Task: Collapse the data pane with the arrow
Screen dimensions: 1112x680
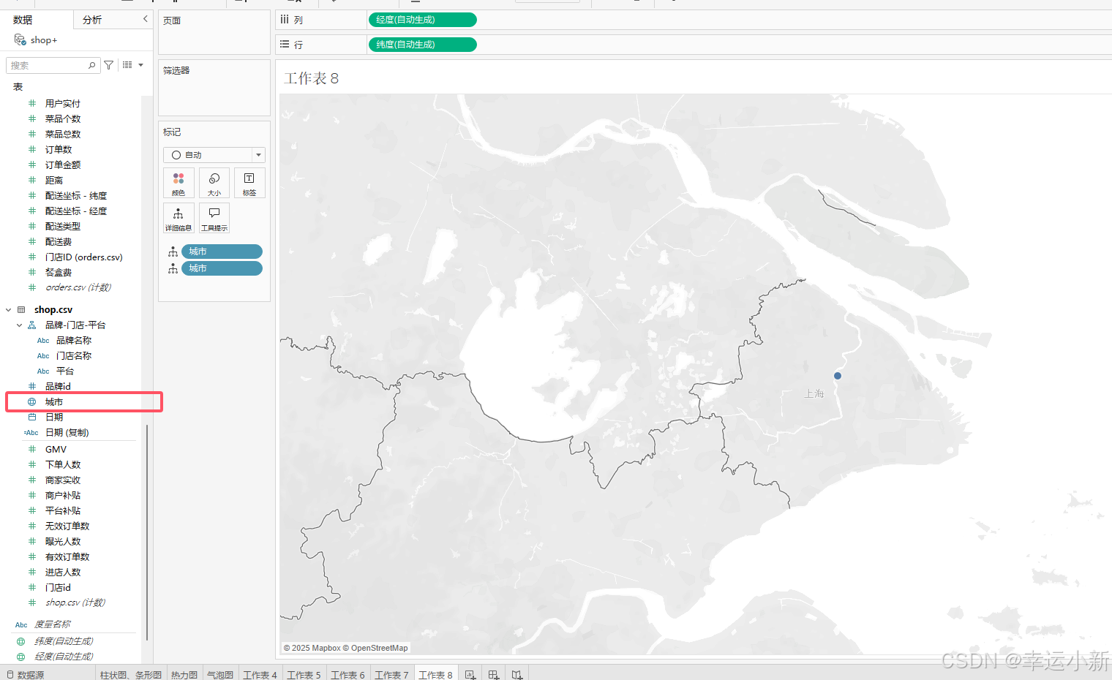Action: point(145,19)
